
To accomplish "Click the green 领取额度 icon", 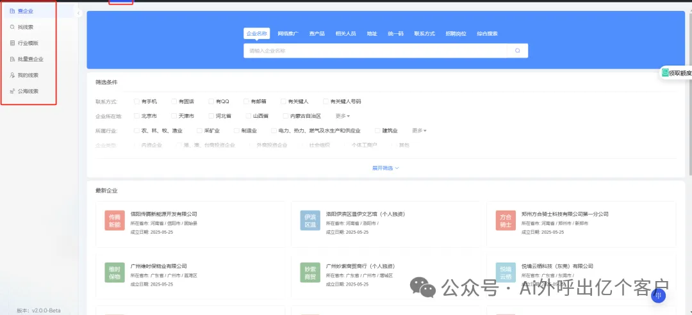I will click(x=665, y=73).
